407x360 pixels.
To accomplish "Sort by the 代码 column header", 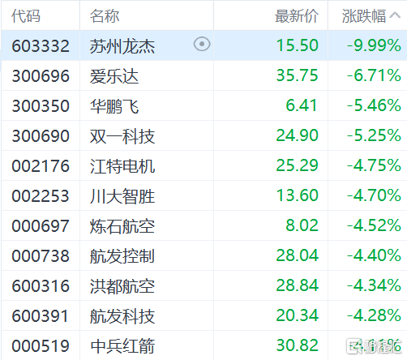I will (26, 16).
